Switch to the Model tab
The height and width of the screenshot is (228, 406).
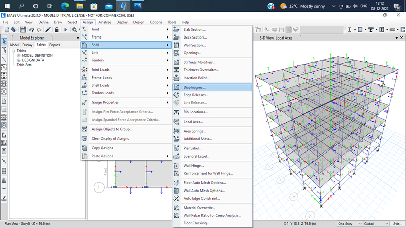[x=14, y=45]
